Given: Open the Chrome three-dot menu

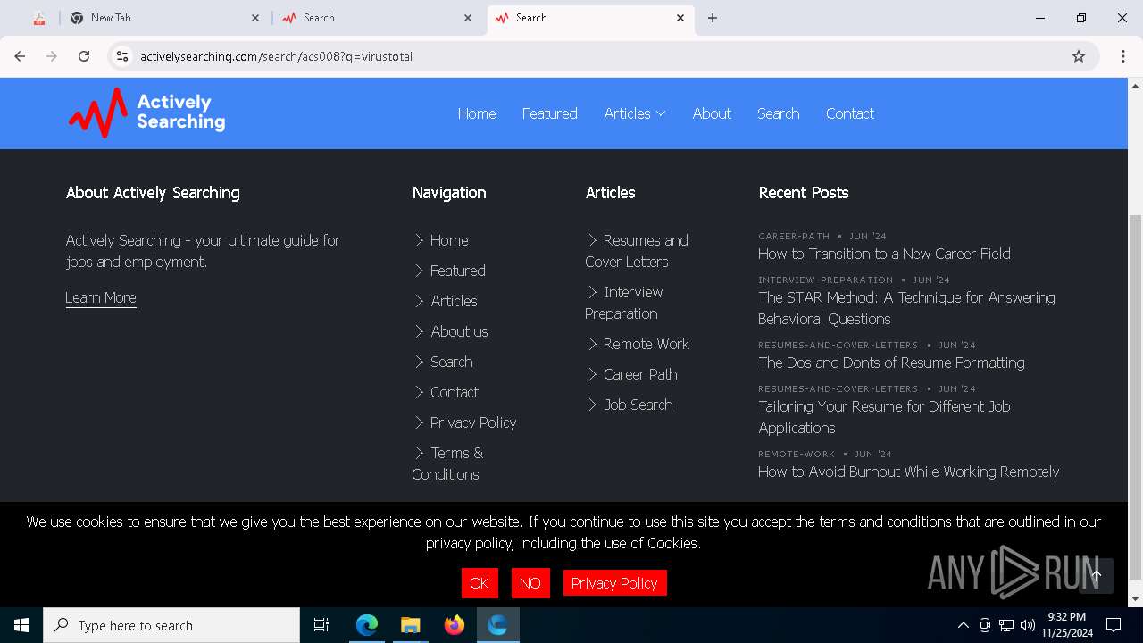Looking at the screenshot, I should click(x=1123, y=56).
